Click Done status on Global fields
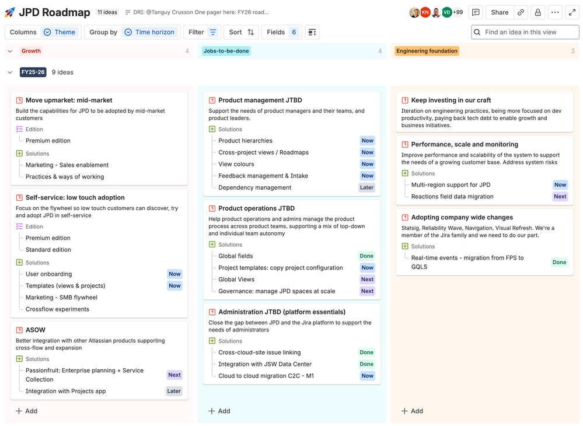The image size is (583, 426). tap(366, 256)
